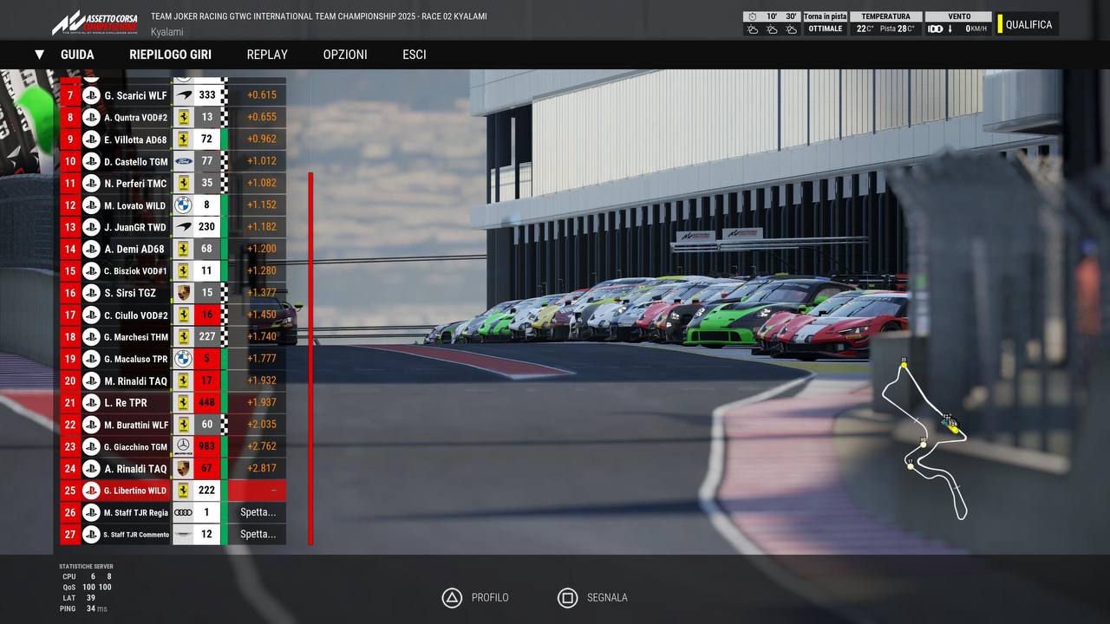Screen dimensions: 1110x624
Task: Click STATISTICHE SERVER panel heading
Action: point(86,567)
